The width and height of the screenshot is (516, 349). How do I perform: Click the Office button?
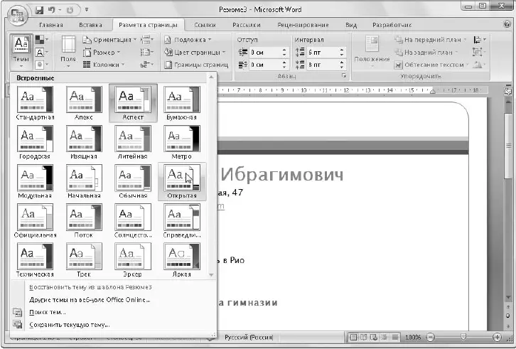coord(16,15)
